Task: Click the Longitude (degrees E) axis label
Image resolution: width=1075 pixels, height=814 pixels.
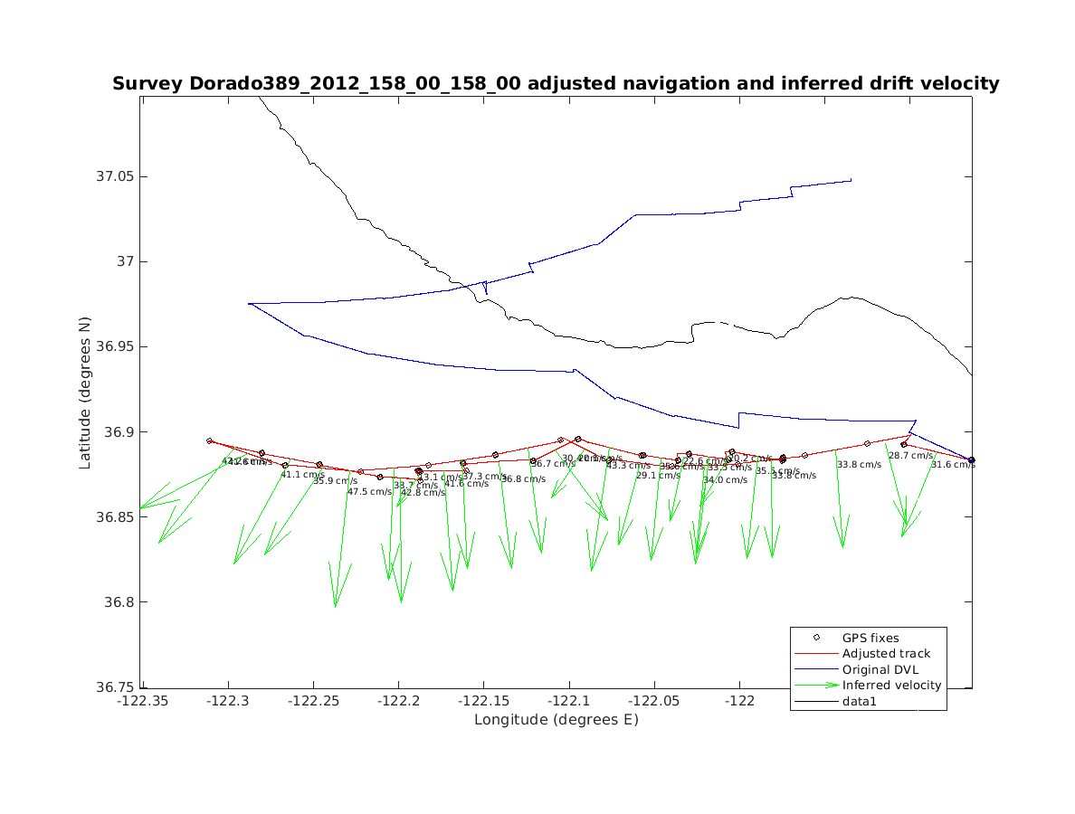Action: point(556,720)
